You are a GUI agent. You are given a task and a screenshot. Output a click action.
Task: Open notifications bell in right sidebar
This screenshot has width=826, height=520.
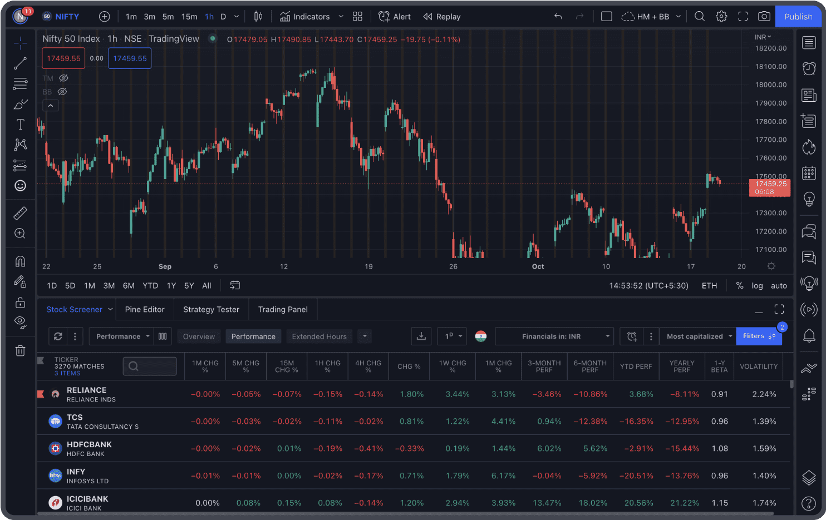(809, 336)
